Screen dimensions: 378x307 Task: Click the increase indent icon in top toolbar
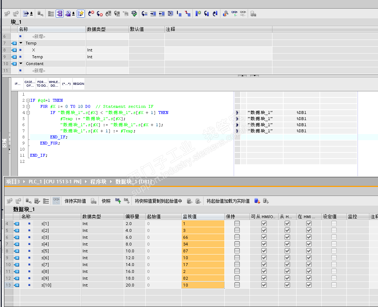tap(153, 14)
